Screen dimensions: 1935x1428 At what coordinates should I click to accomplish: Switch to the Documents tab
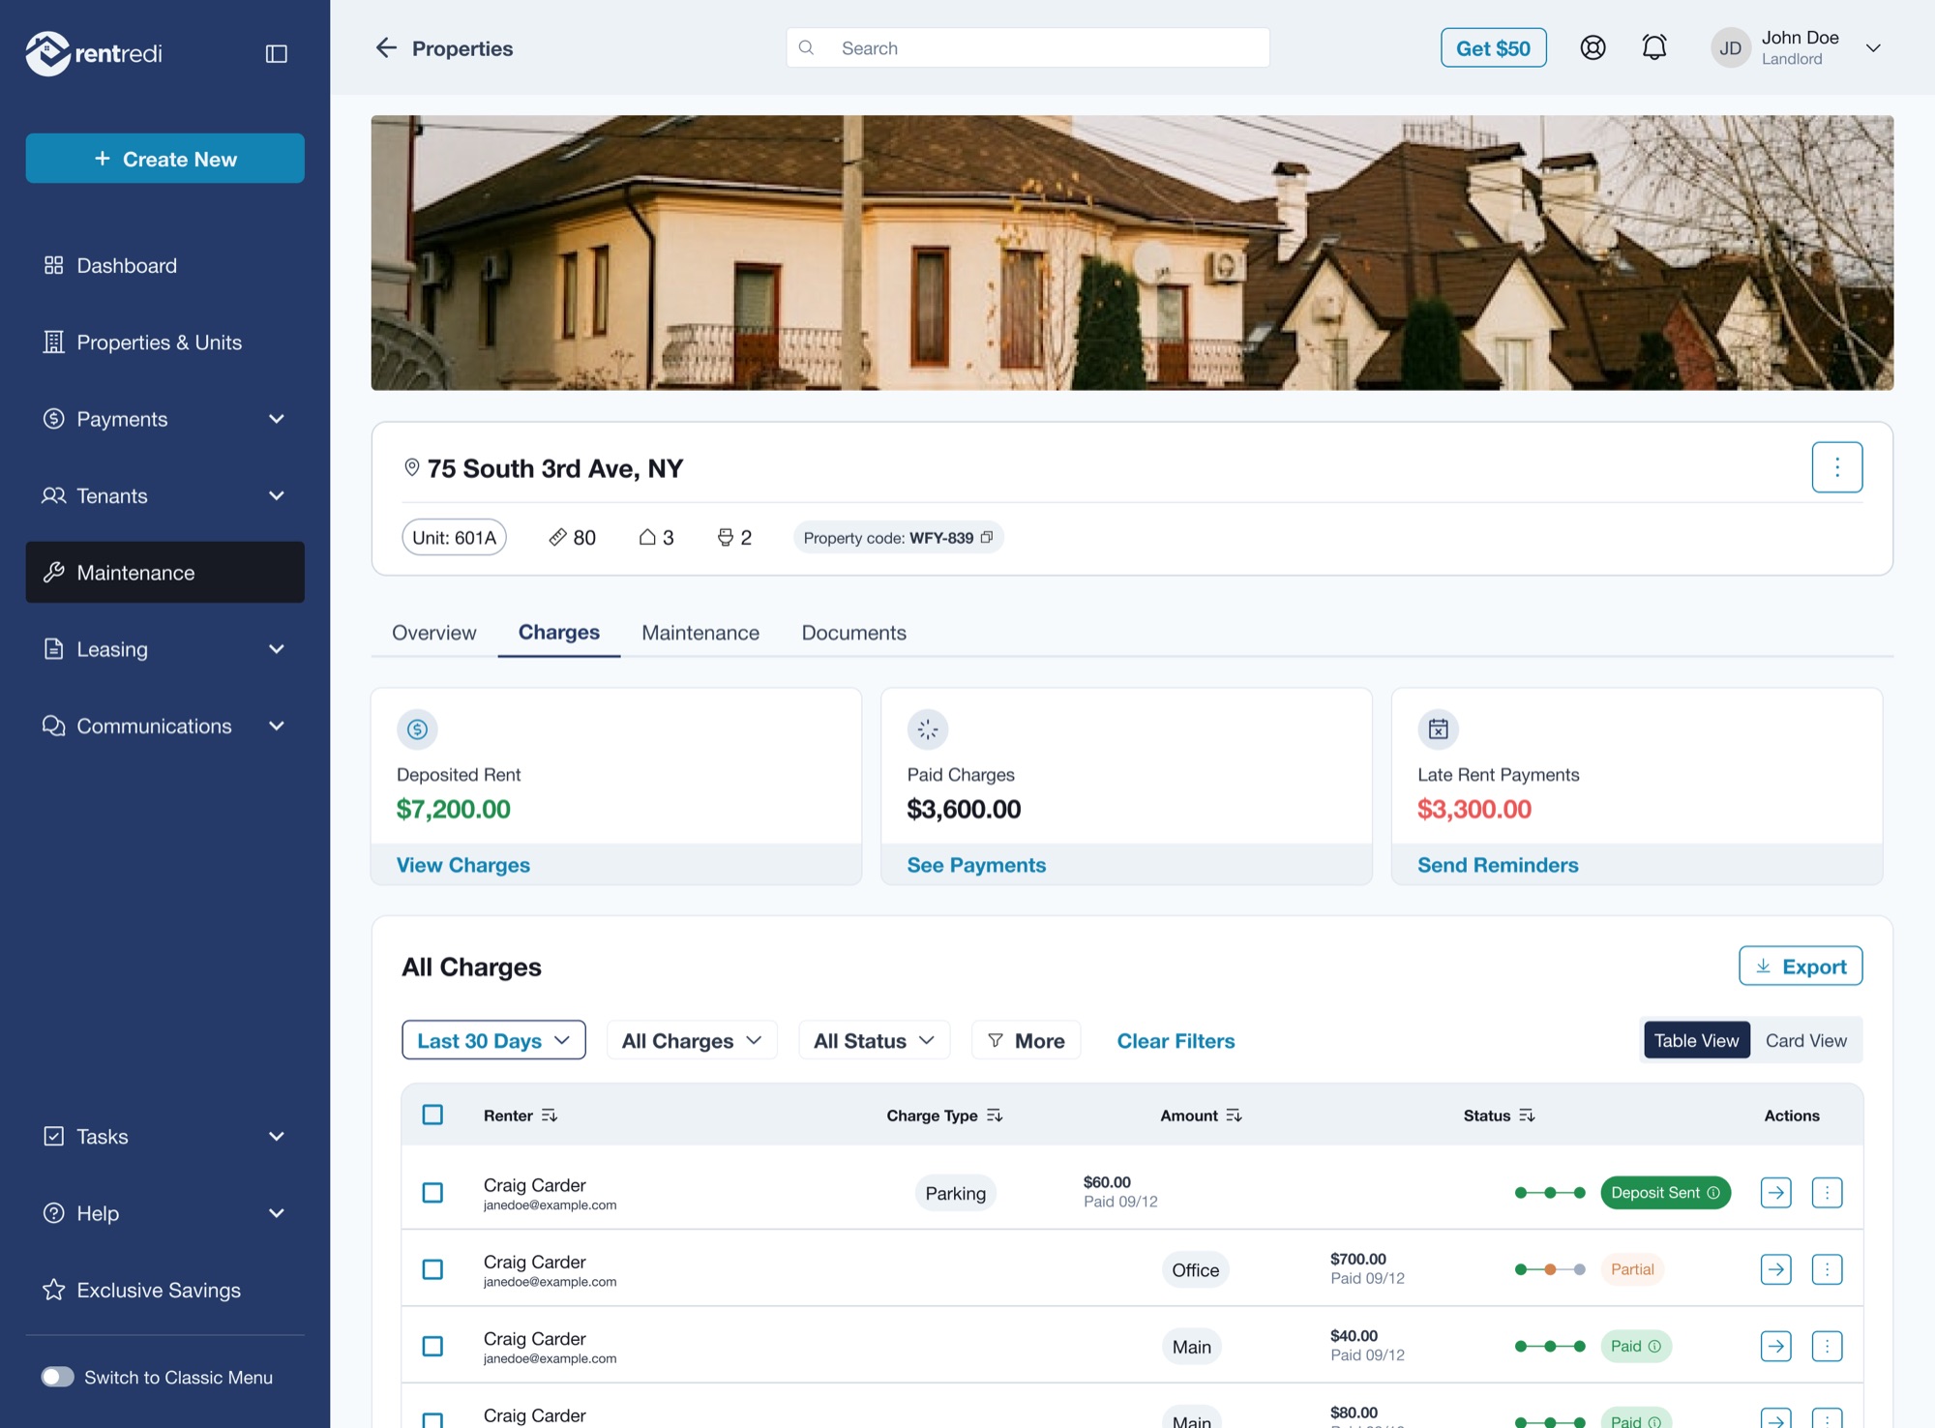point(853,633)
